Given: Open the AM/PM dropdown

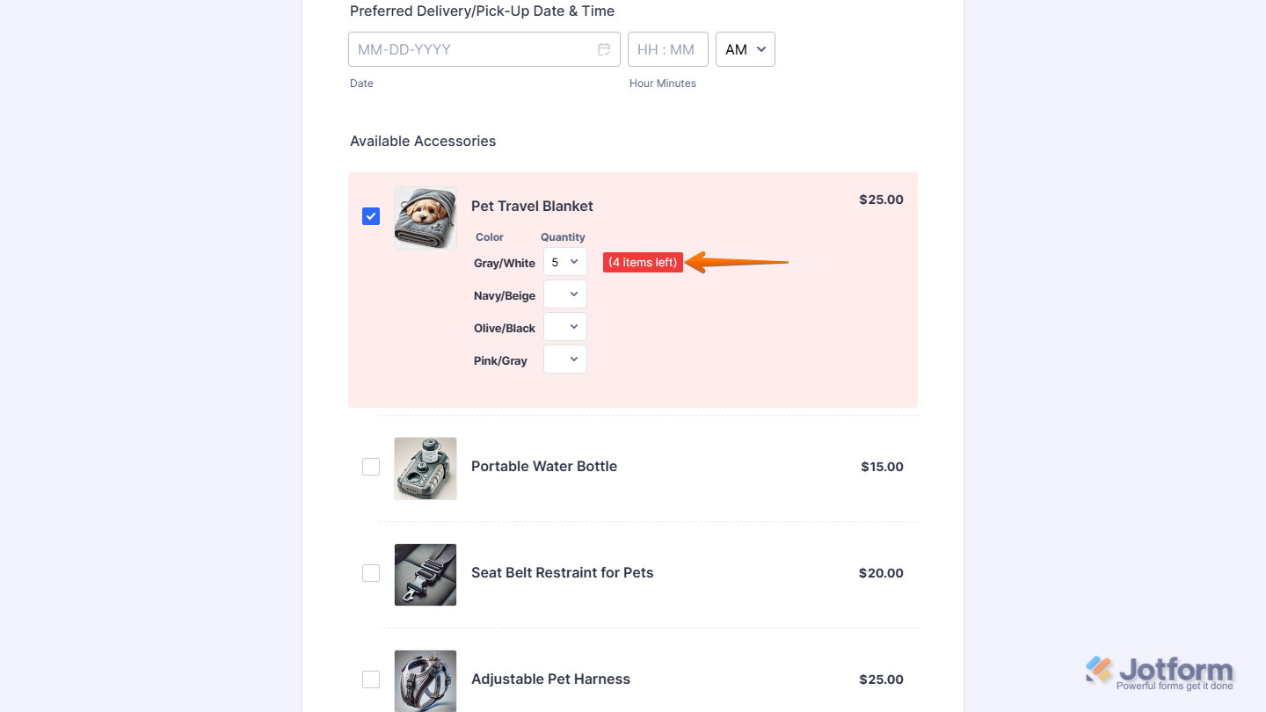Looking at the screenshot, I should click(x=746, y=49).
